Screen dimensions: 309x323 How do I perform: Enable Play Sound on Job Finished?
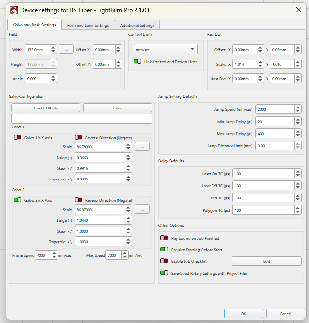pyautogui.click(x=164, y=238)
